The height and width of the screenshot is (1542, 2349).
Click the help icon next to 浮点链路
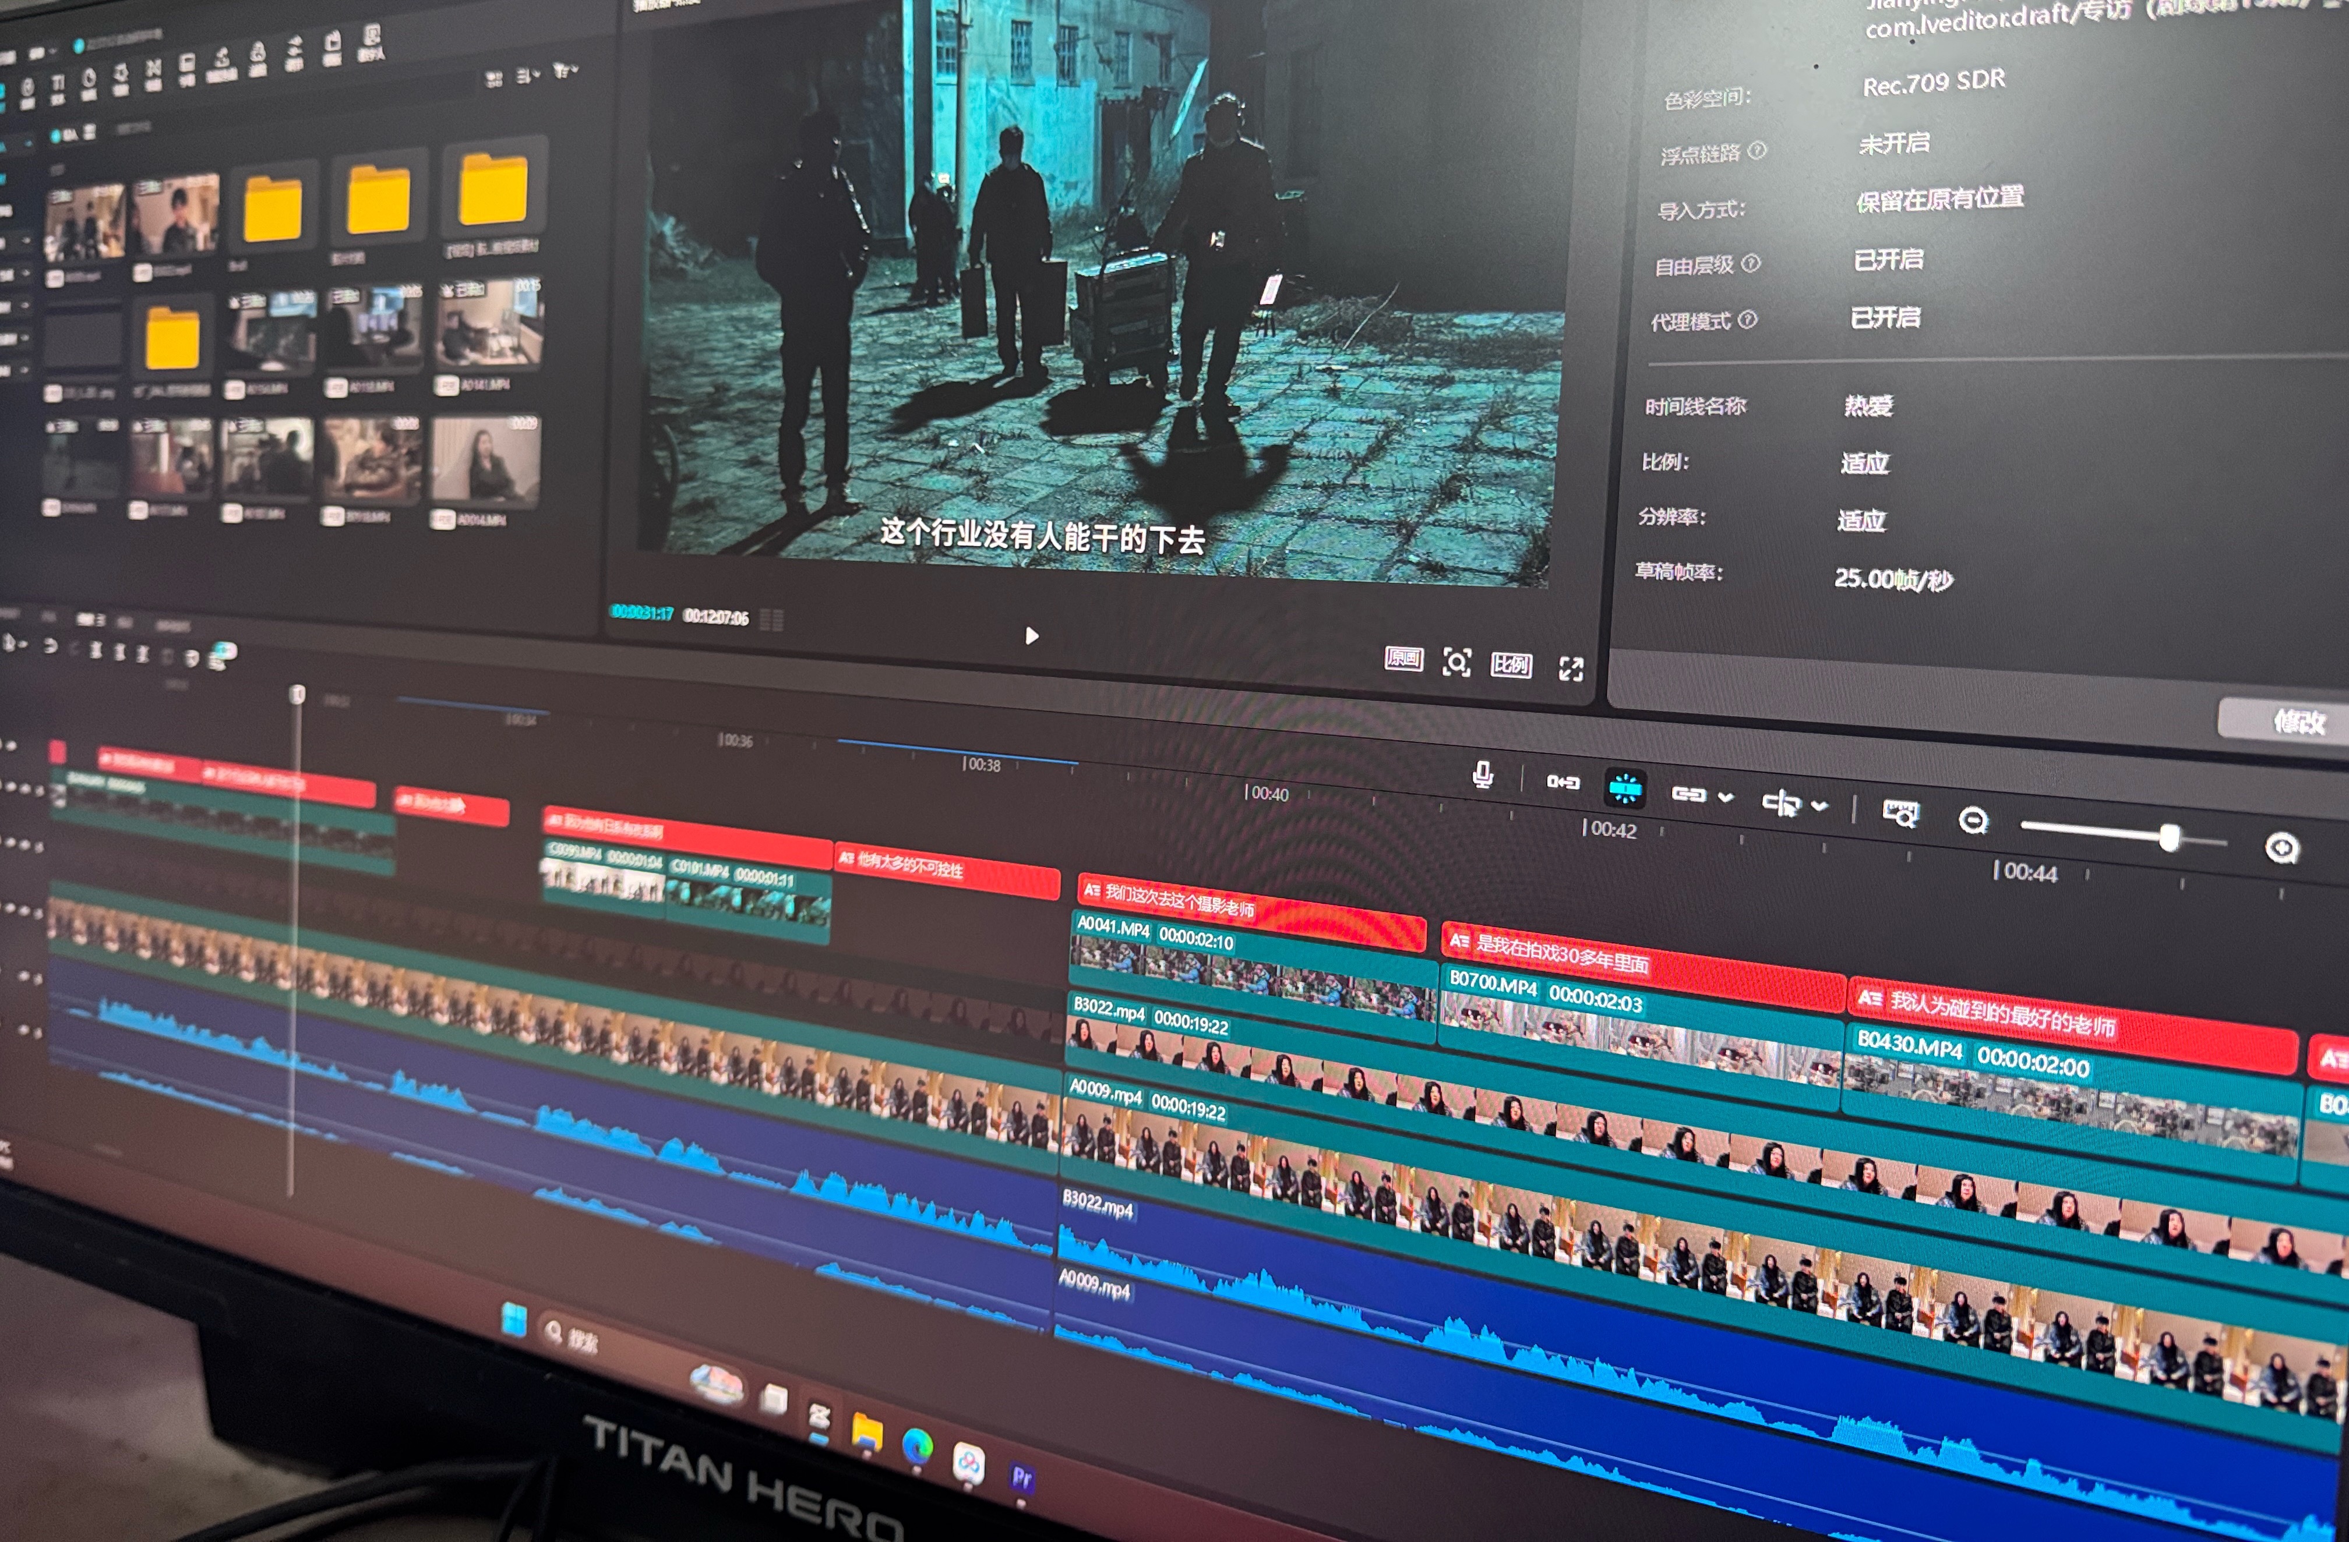tap(1757, 151)
